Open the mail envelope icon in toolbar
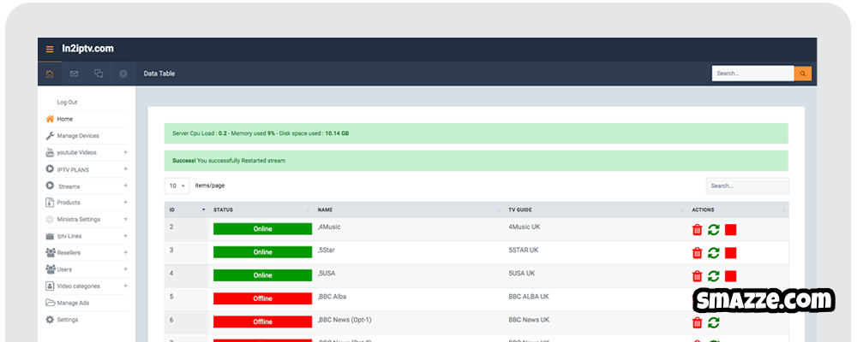 click(74, 74)
